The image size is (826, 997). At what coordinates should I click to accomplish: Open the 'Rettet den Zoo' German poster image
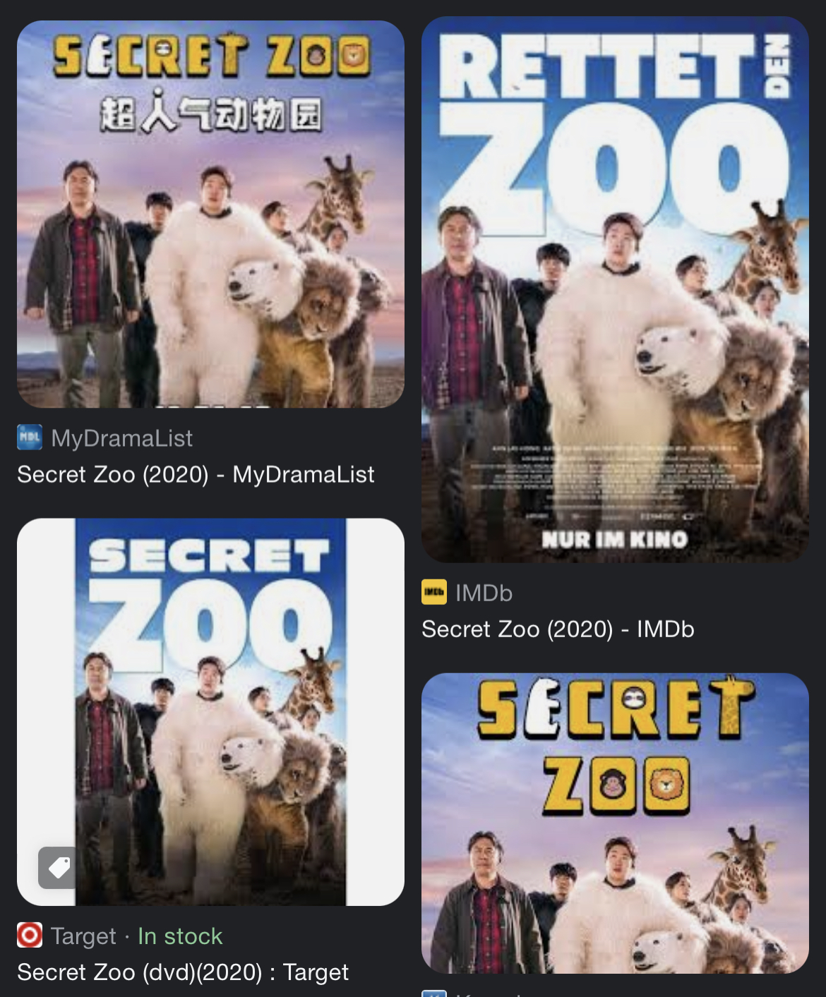615,289
